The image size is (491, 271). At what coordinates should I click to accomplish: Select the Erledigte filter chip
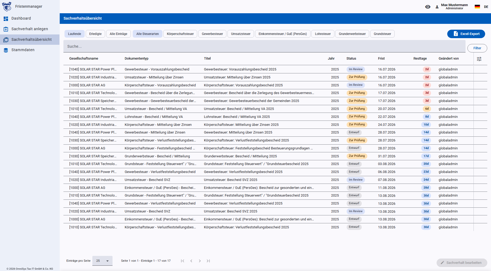pyautogui.click(x=96, y=34)
